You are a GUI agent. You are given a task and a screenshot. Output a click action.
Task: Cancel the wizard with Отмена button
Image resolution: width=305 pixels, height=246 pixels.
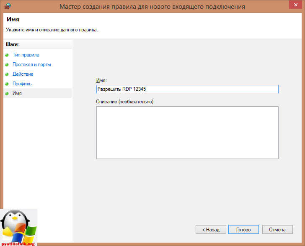[277, 230]
